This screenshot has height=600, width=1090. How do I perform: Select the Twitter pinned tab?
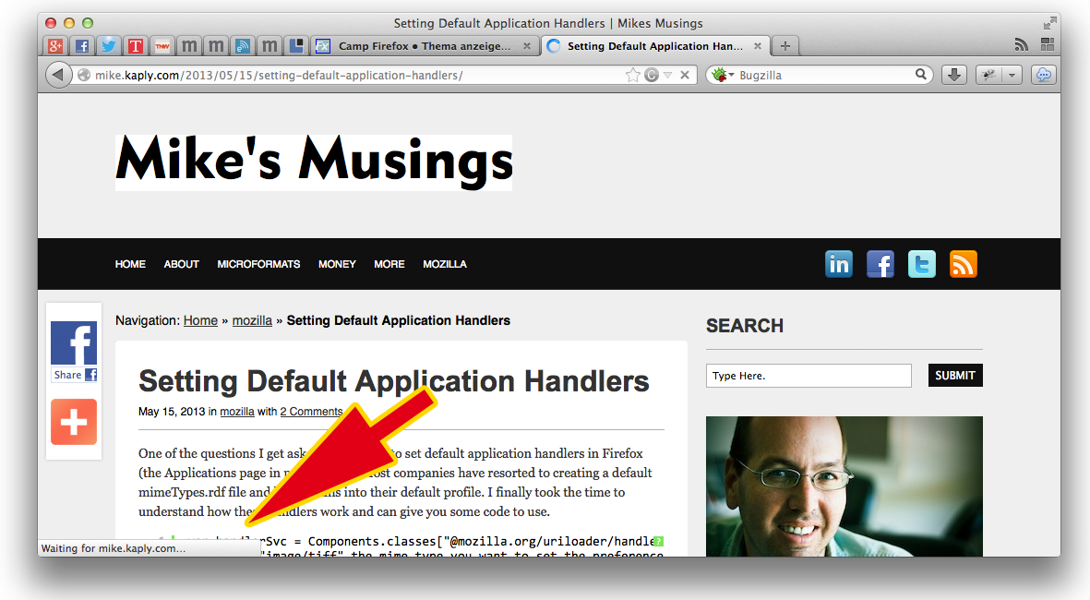pyautogui.click(x=108, y=46)
